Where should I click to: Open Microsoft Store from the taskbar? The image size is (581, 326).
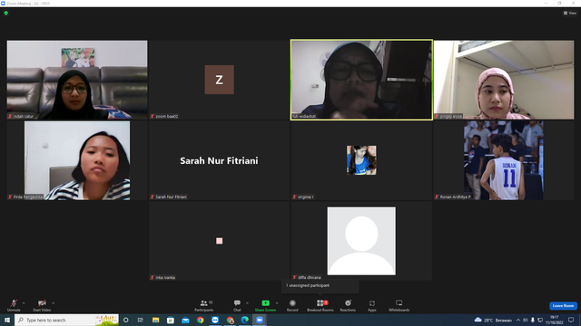171,320
